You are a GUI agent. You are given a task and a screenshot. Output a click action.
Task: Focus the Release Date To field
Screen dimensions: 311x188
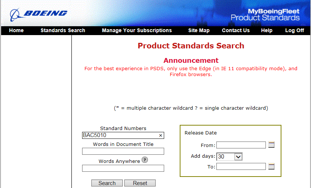(x=241, y=167)
